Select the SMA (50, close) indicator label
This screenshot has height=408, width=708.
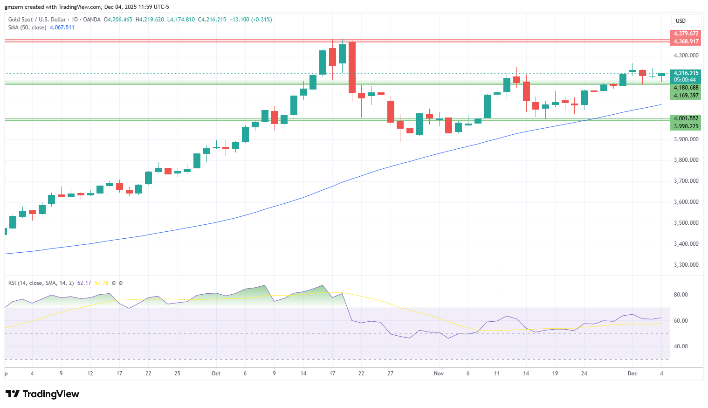click(27, 28)
